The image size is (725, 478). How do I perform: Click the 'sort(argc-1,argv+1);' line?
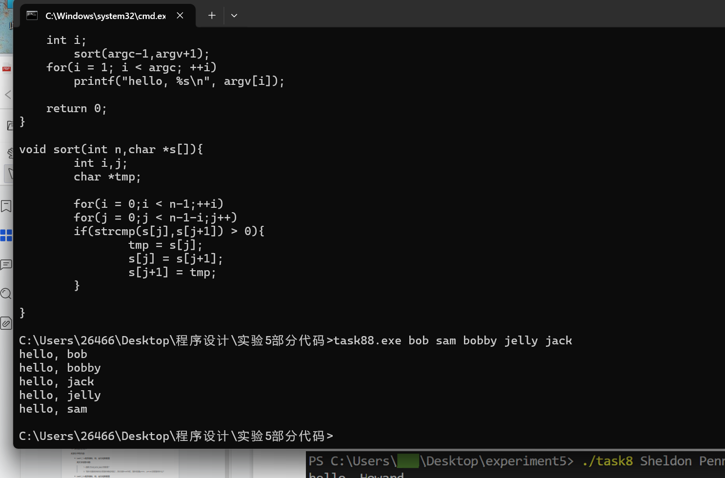[141, 54]
